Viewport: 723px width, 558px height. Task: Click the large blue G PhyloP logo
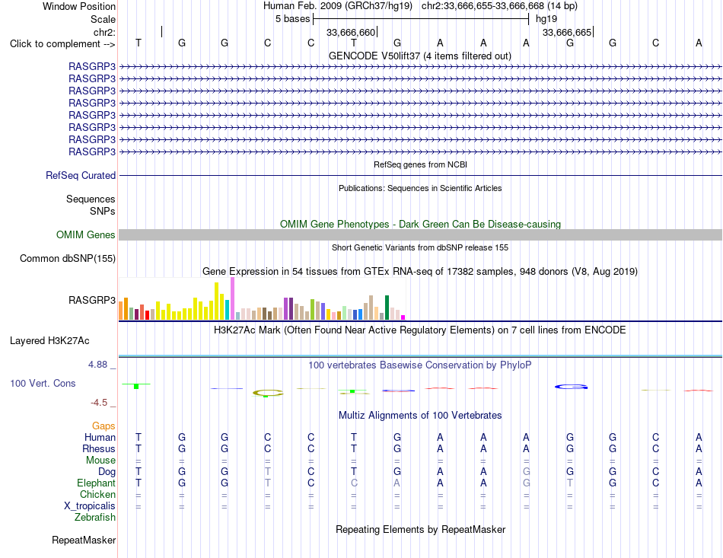[572, 387]
